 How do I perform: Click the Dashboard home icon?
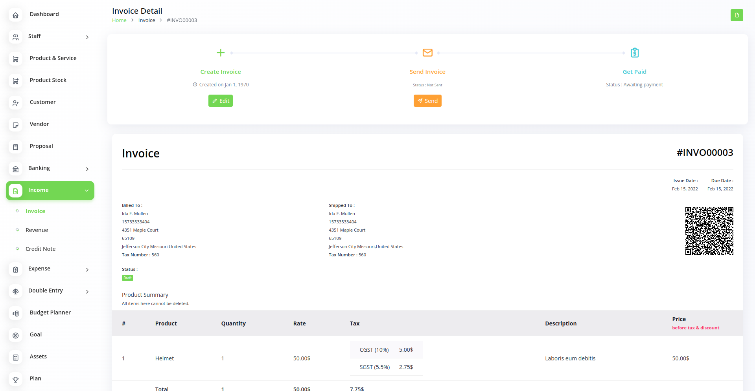tap(16, 15)
